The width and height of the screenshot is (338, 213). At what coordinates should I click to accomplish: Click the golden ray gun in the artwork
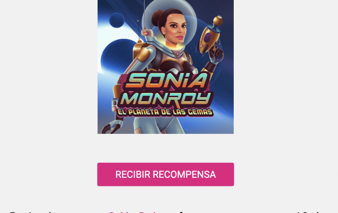(x=210, y=37)
